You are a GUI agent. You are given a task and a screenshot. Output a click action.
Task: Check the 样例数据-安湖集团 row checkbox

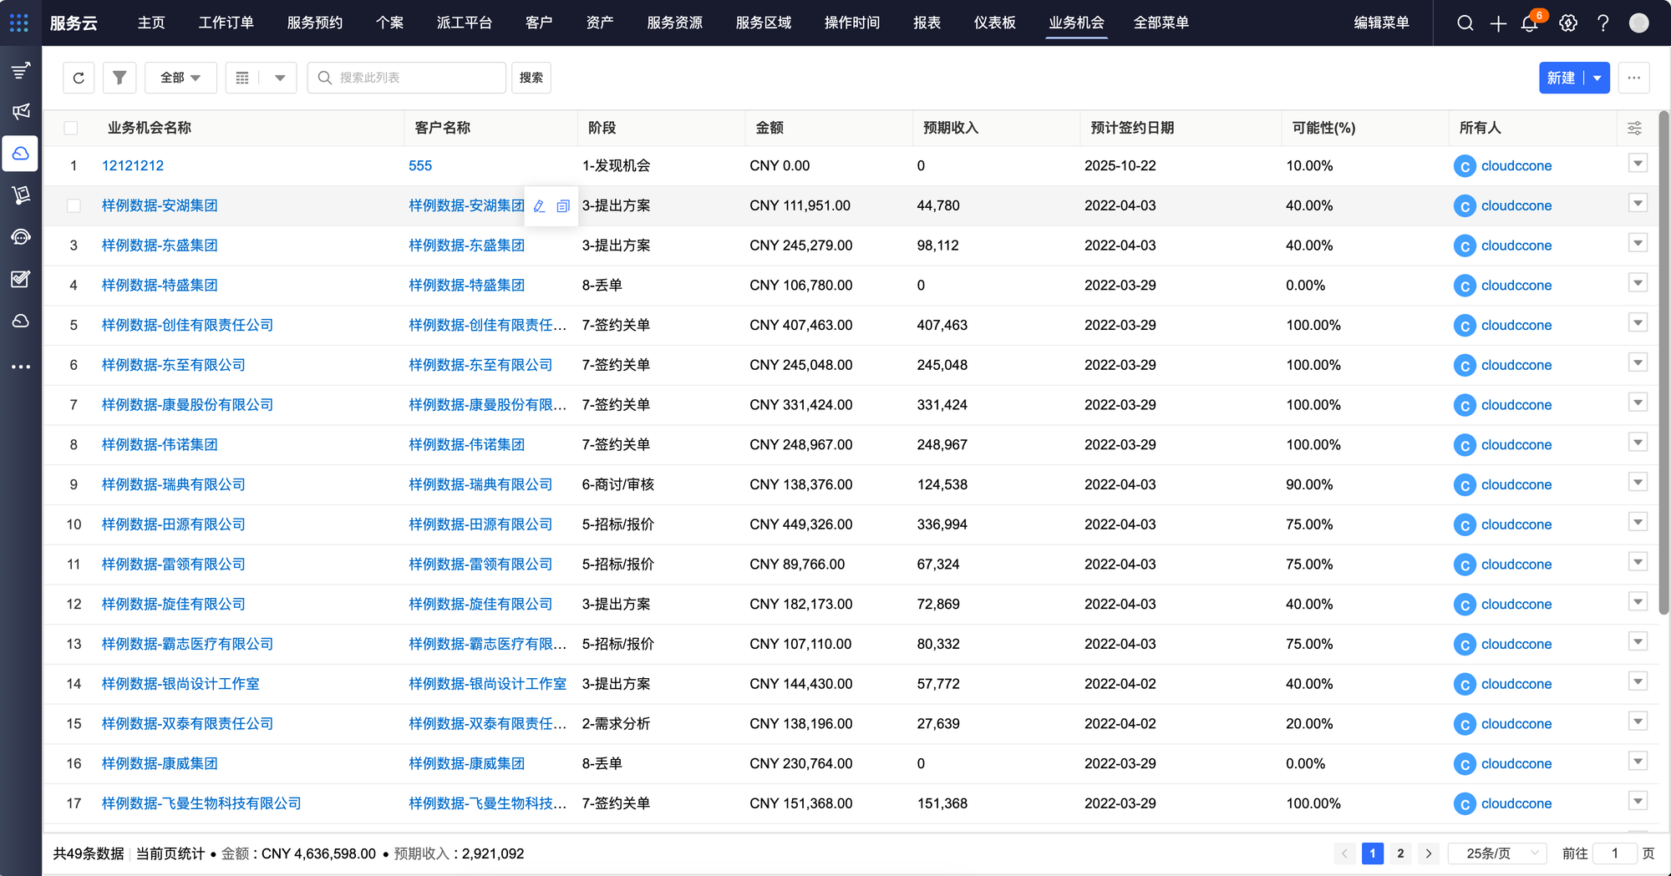pos(74,205)
